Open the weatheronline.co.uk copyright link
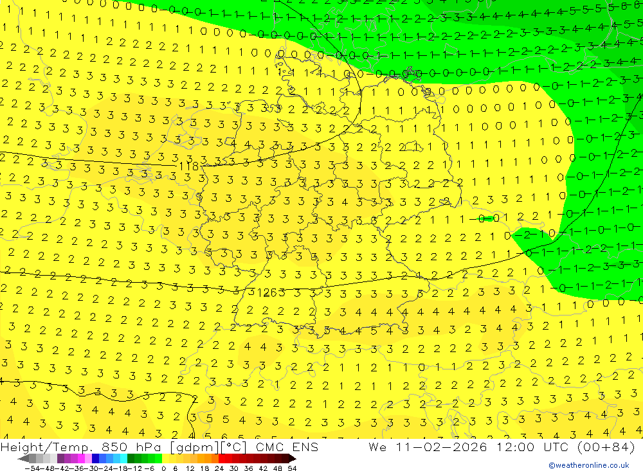 tap(589, 465)
